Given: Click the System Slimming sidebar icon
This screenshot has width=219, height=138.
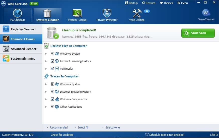Looking at the screenshot, I should tap(6, 58).
